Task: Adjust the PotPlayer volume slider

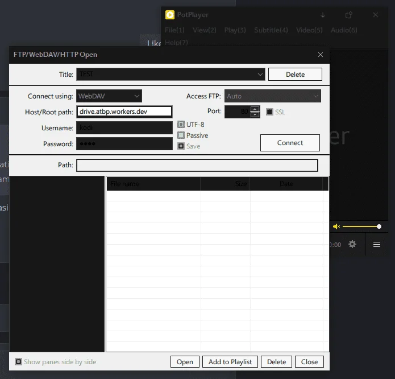Action: click(x=361, y=226)
